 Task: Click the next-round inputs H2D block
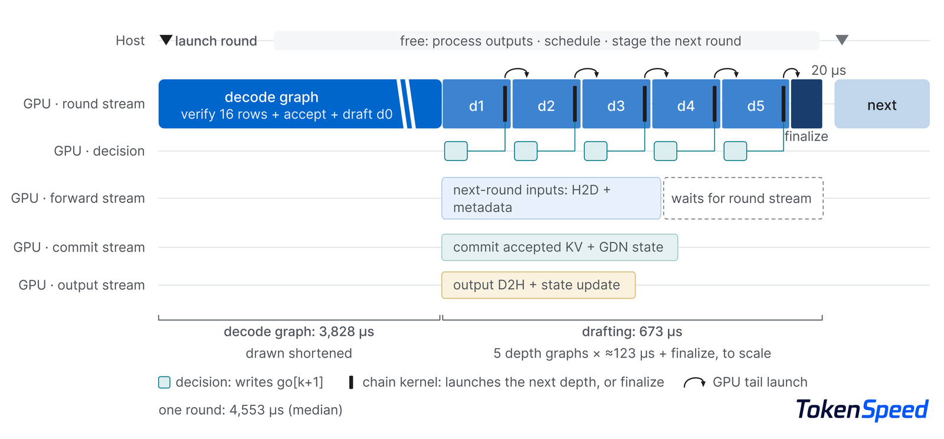(551, 198)
